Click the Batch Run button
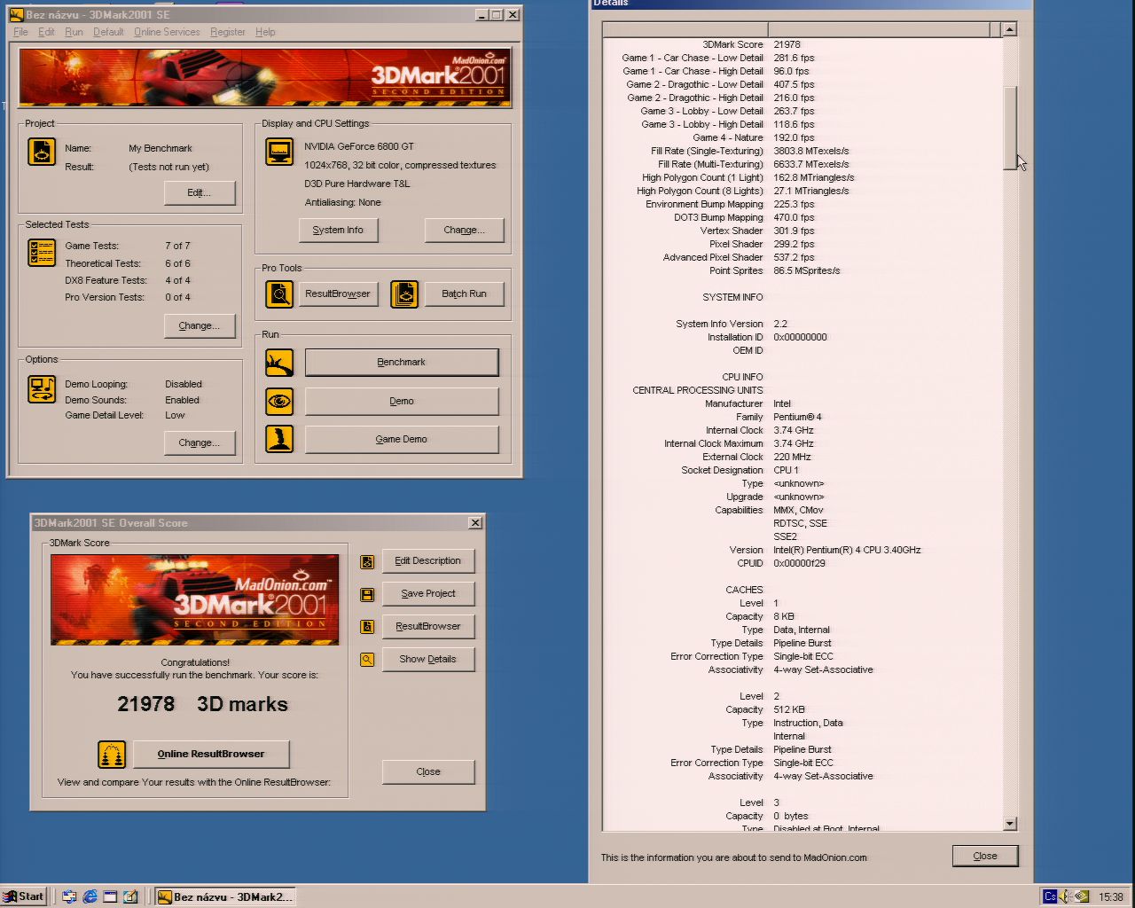This screenshot has height=908, width=1135. pyautogui.click(x=465, y=294)
